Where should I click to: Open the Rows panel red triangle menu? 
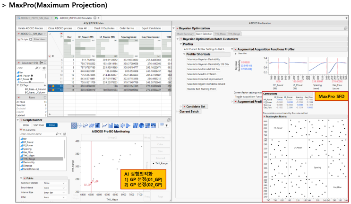(19, 98)
